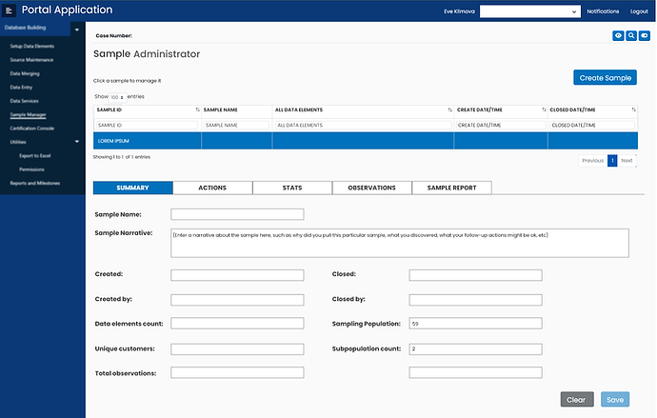
Task: Open Permissions under Utilities
Action: point(31,169)
